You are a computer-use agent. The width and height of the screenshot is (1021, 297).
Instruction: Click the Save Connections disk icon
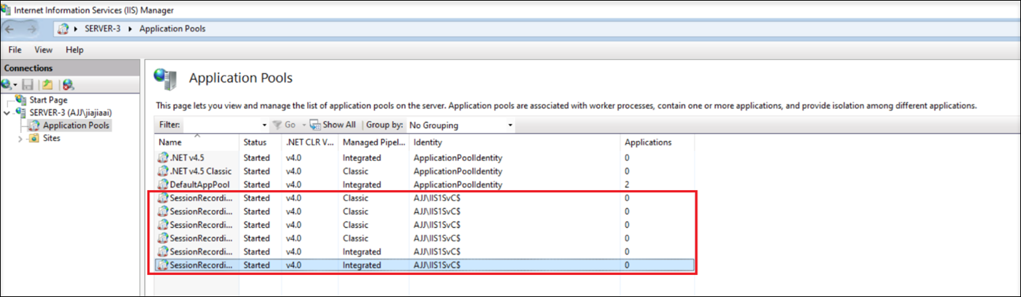coord(28,85)
